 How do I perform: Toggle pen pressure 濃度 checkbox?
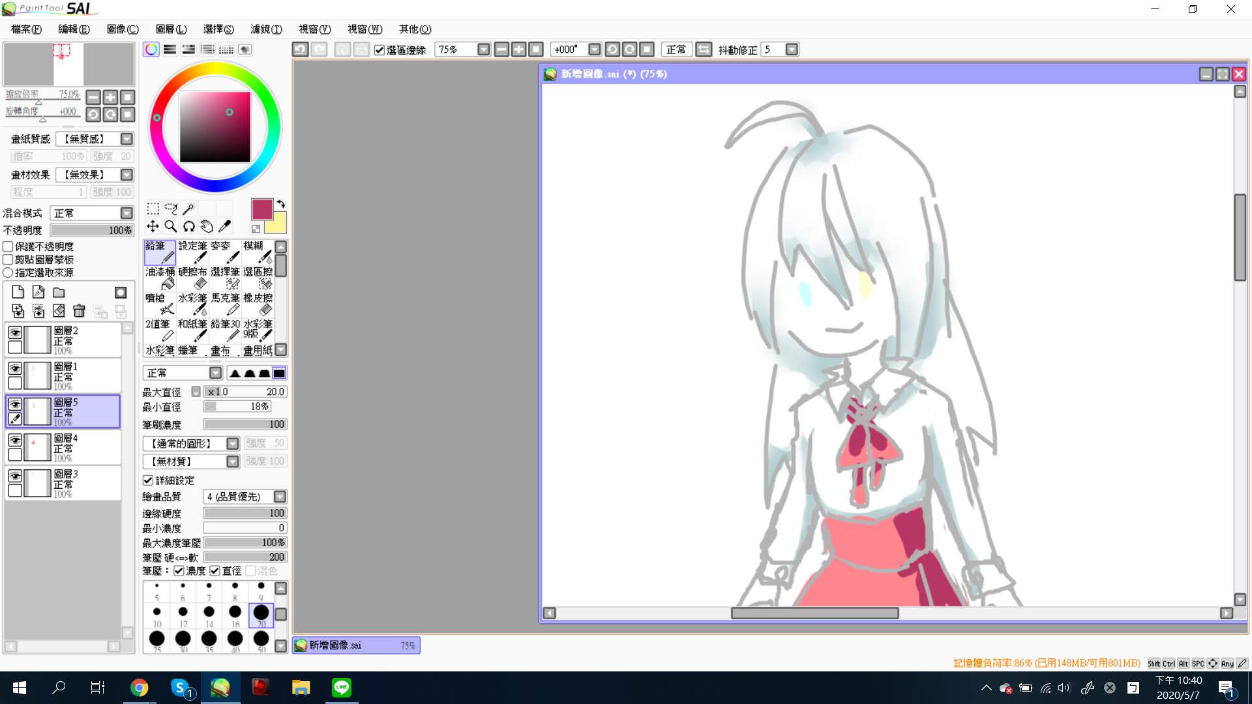coord(179,571)
